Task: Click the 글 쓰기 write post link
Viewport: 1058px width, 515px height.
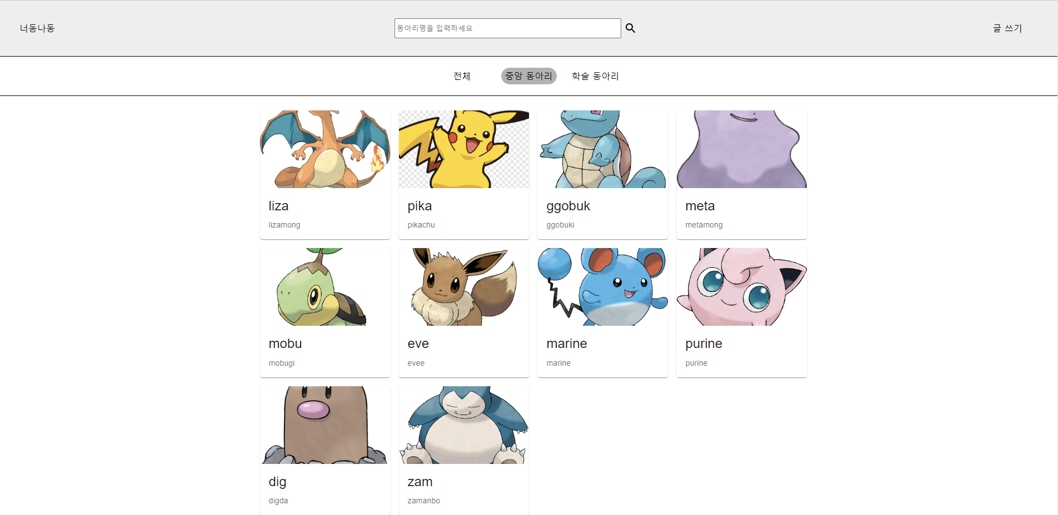Action: pyautogui.click(x=1007, y=28)
